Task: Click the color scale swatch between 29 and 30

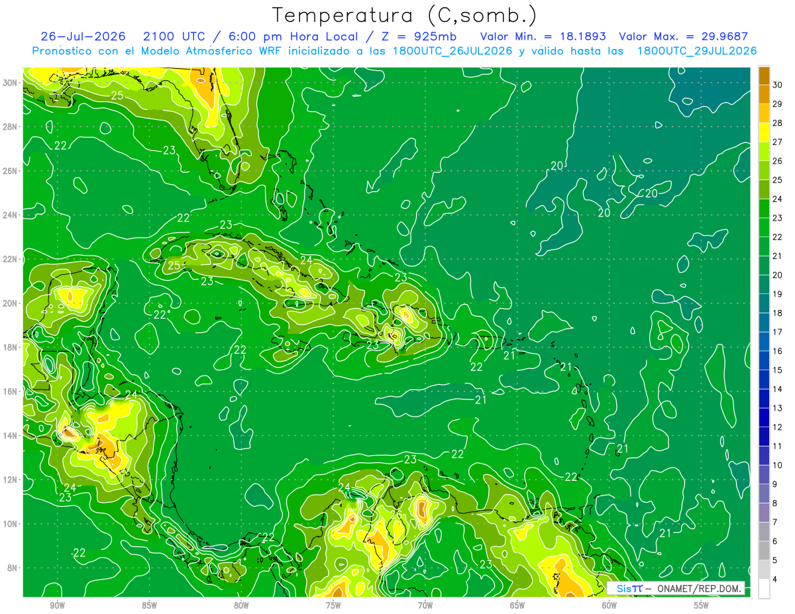Action: pyautogui.click(x=765, y=94)
